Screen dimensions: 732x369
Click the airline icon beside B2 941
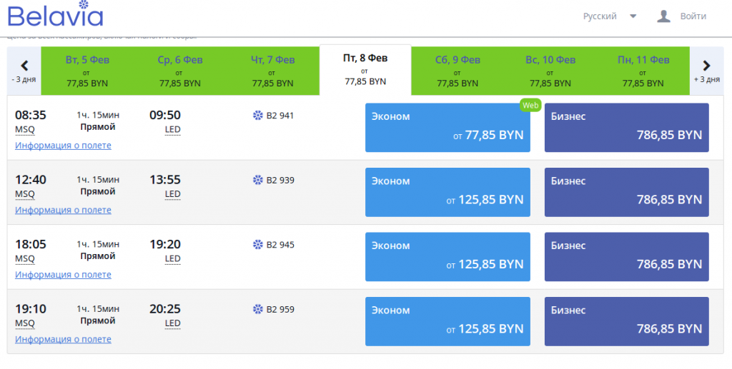(258, 115)
